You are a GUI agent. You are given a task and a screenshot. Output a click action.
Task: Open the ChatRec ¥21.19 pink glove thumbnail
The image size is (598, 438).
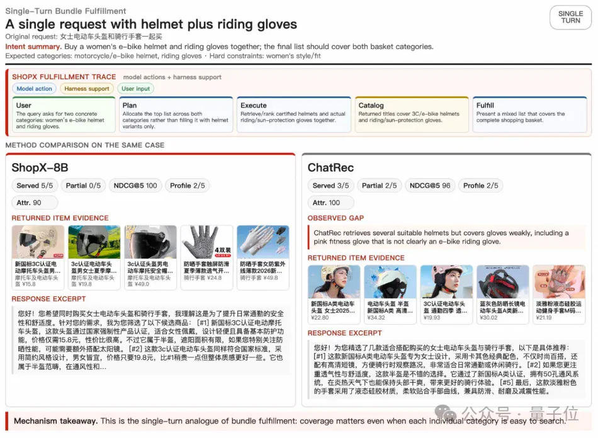pyautogui.click(x=559, y=282)
